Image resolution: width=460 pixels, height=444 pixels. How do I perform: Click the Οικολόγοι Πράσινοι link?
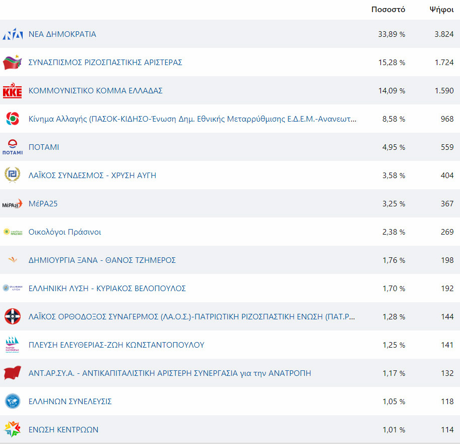point(64,232)
